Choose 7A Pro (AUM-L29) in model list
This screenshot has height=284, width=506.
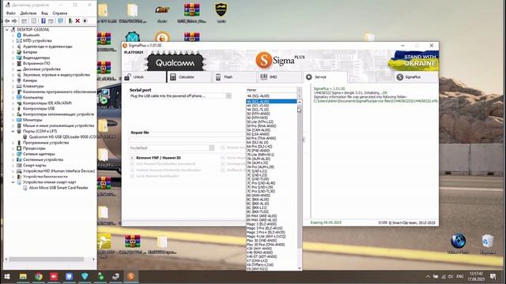271,166
